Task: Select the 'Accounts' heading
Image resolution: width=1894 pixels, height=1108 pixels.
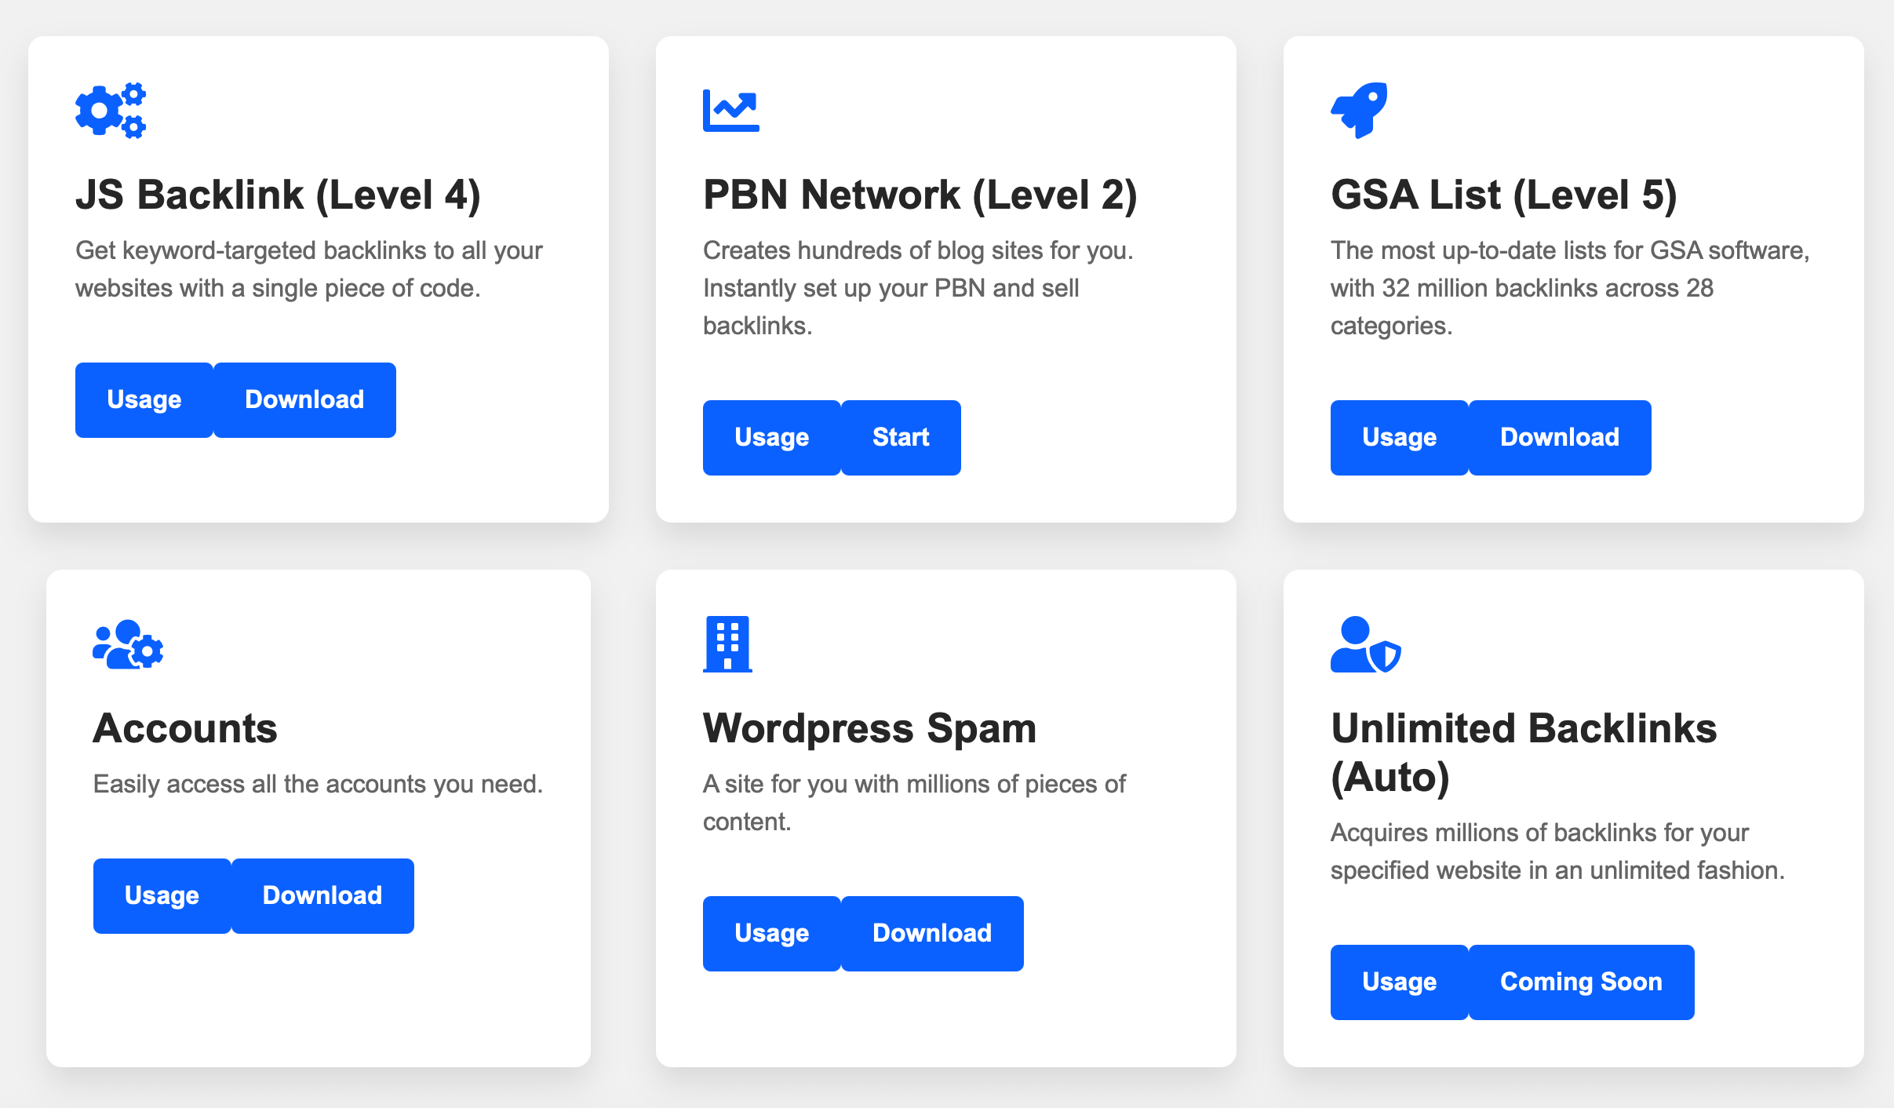Action: click(x=185, y=728)
